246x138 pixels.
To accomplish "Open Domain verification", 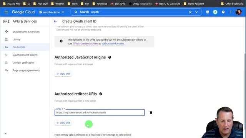I will [23, 62].
